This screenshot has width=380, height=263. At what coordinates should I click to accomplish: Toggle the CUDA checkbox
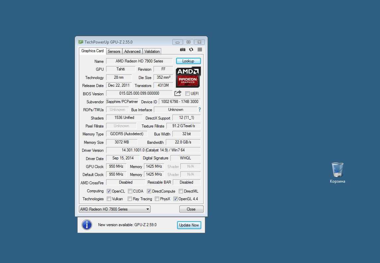click(130, 191)
